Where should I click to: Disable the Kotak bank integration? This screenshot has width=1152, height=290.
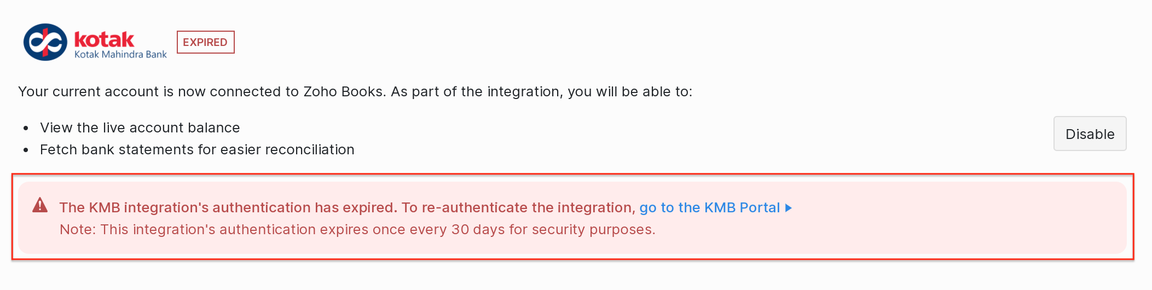[x=1089, y=134]
